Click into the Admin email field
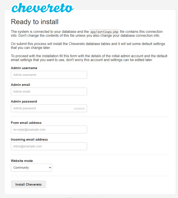This screenshot has width=178, height=198. point(49,92)
